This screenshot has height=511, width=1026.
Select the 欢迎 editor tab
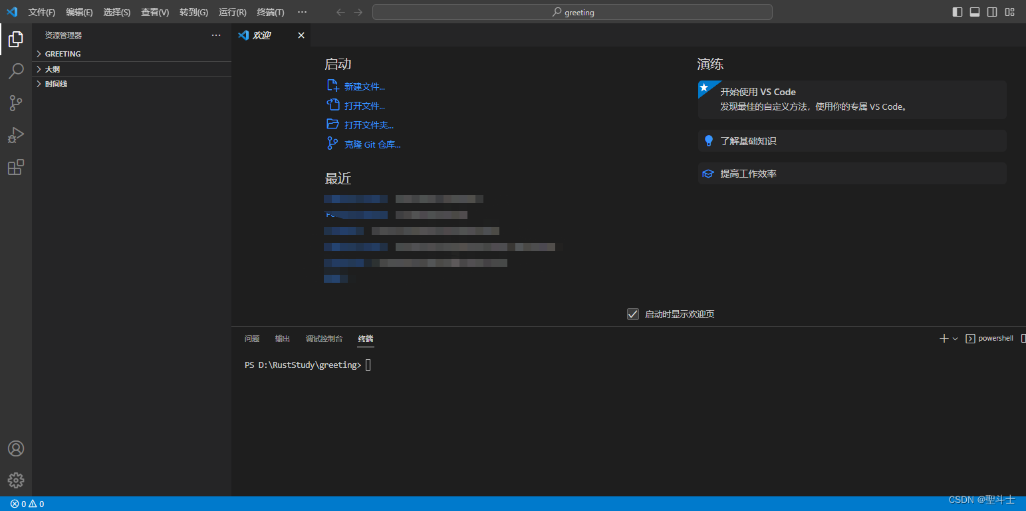pos(271,35)
